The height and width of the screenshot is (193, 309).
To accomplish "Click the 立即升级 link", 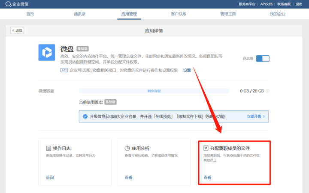I will 254,116.
